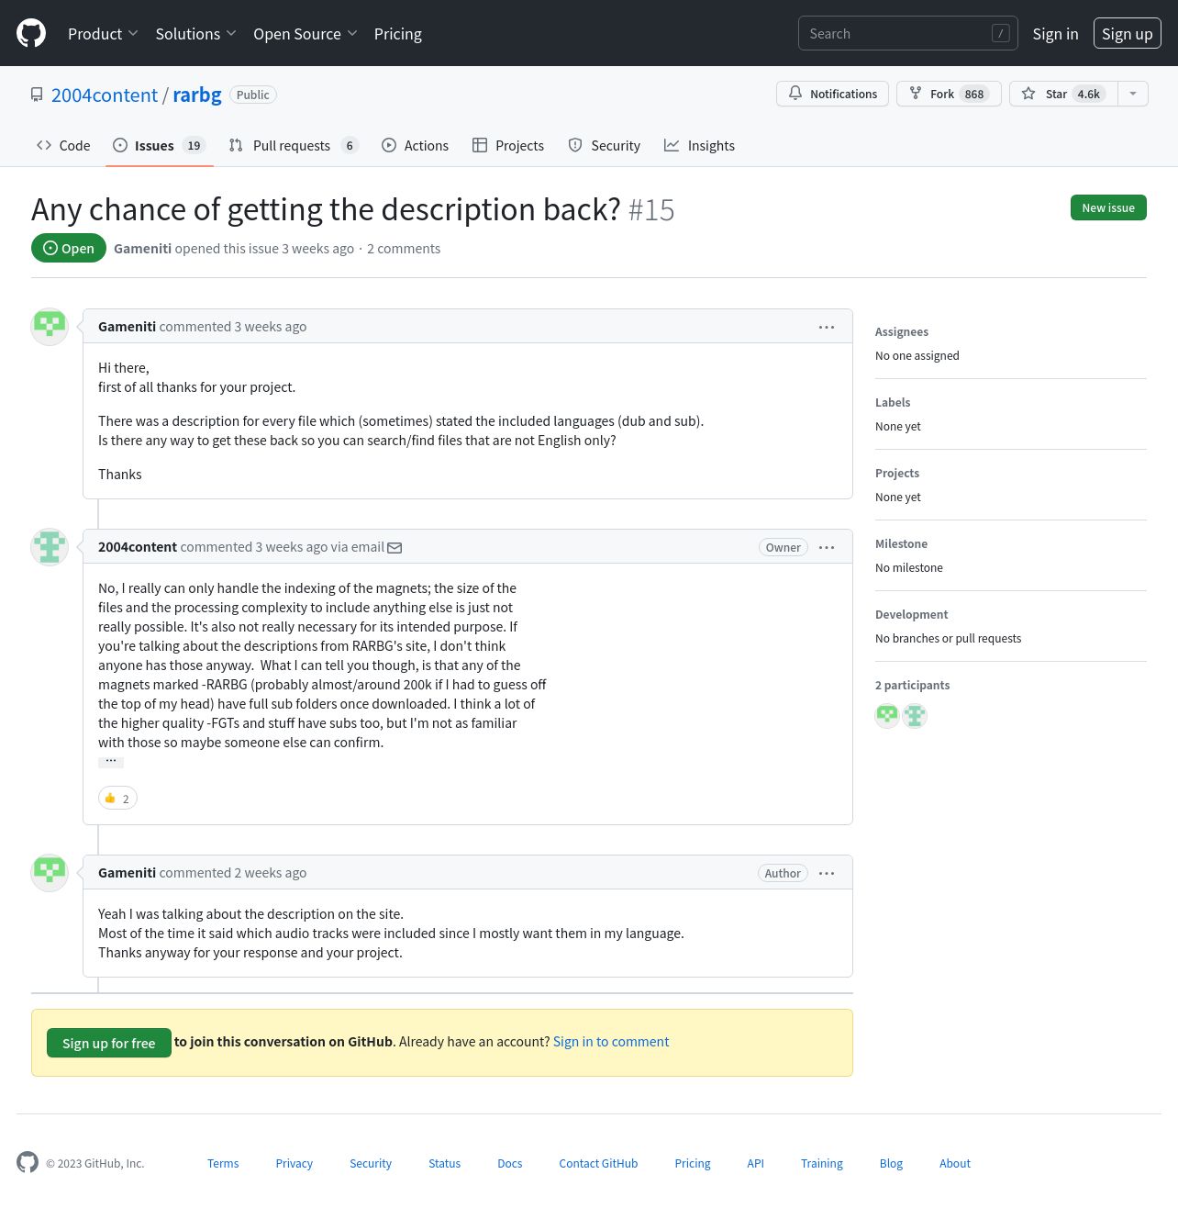Open the 2004content owner profile link

(x=105, y=95)
